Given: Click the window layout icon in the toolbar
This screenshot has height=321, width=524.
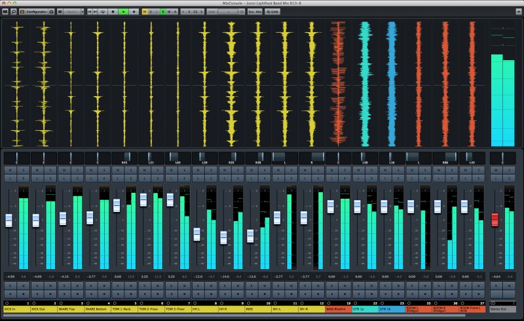Looking at the screenshot, I should [x=5, y=12].
